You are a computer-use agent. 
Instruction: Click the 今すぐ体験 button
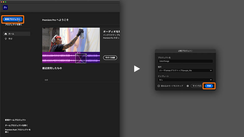pos(110,58)
